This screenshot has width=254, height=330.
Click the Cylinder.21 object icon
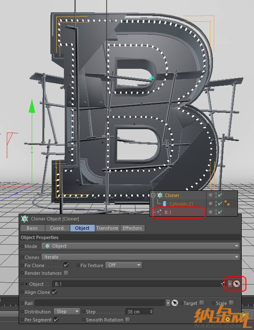164,204
